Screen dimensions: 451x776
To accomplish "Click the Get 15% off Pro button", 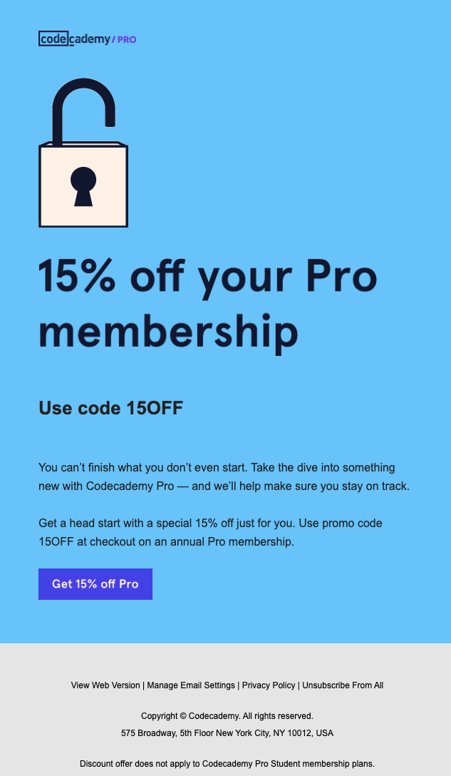I will [95, 584].
